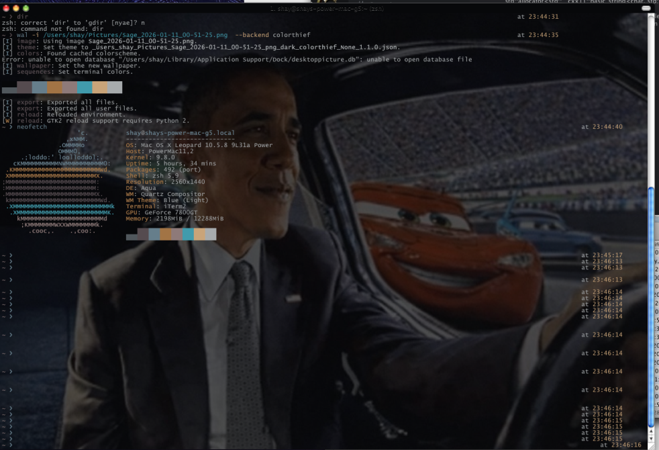The height and width of the screenshot is (450, 659).
Task: Click '--backend colorthief' argument
Action: tap(272, 35)
